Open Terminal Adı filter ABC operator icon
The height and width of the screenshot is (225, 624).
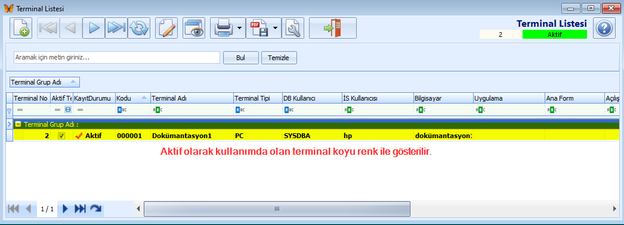[157, 110]
